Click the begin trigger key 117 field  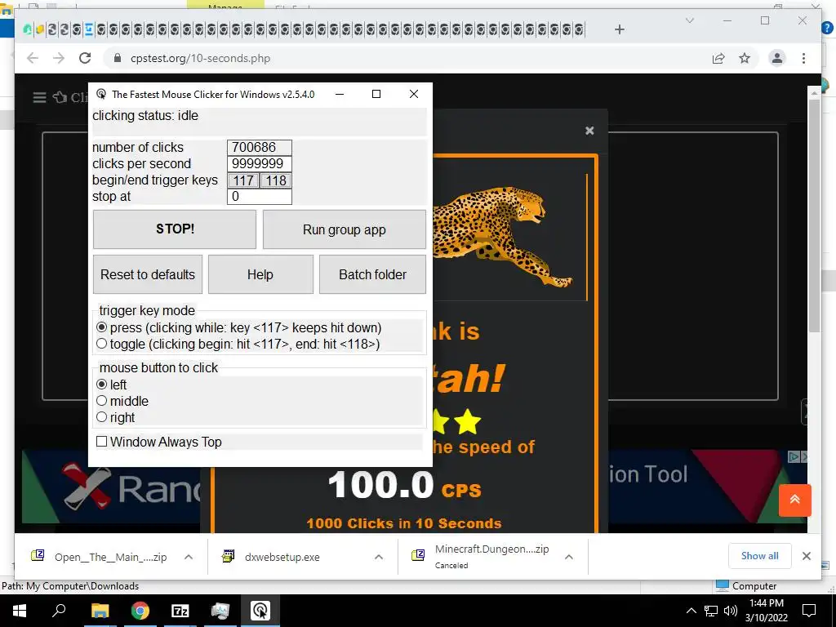pyautogui.click(x=243, y=180)
